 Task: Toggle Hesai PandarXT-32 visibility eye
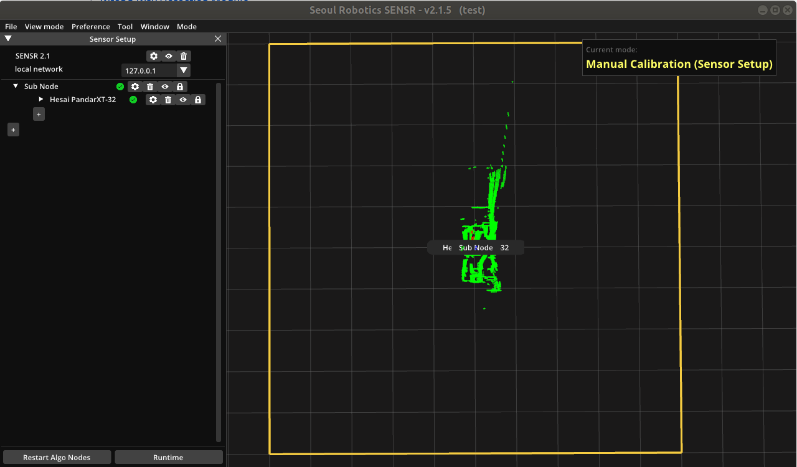click(183, 100)
